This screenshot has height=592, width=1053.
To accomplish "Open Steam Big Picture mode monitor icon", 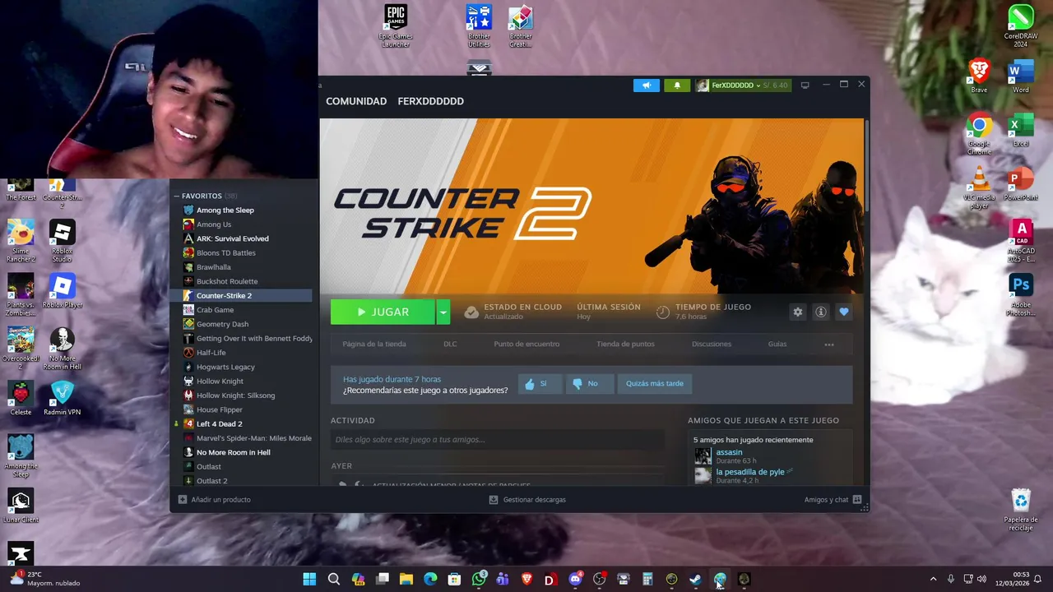I will 805,85.
